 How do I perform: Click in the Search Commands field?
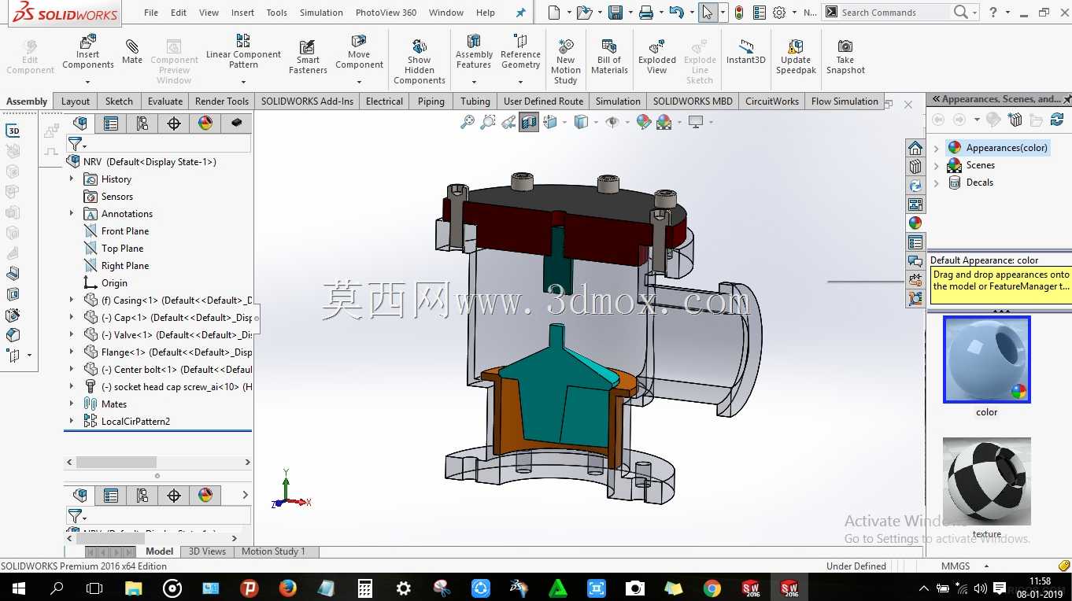coord(893,13)
